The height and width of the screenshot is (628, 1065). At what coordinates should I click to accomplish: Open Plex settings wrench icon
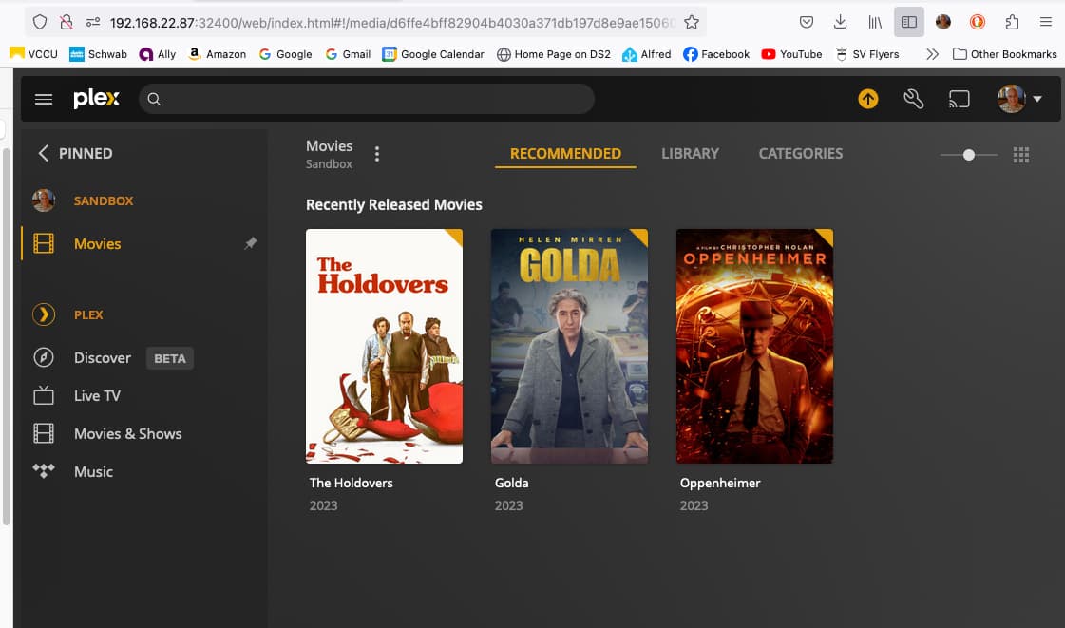(x=914, y=99)
